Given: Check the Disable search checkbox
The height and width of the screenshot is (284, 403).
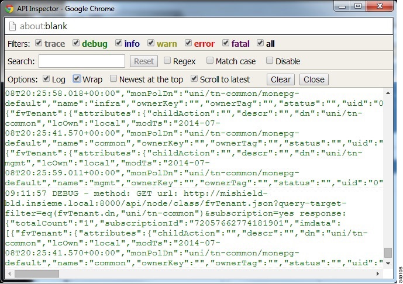Looking at the screenshot, I should coord(270,61).
